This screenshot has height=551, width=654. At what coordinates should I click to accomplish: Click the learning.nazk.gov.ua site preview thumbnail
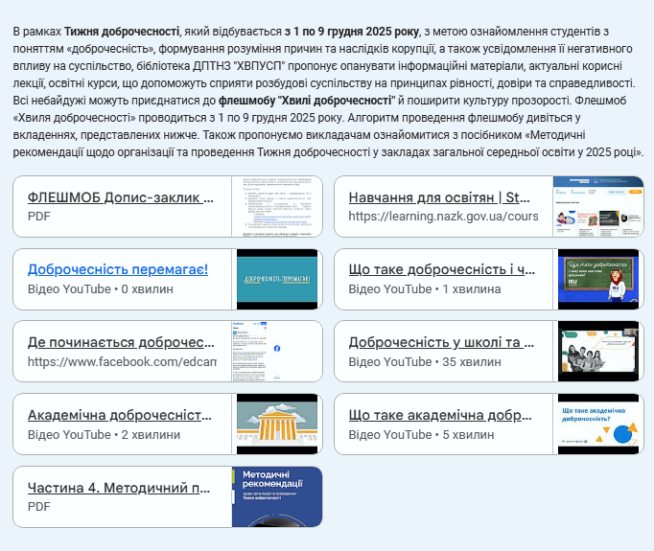coord(597,206)
